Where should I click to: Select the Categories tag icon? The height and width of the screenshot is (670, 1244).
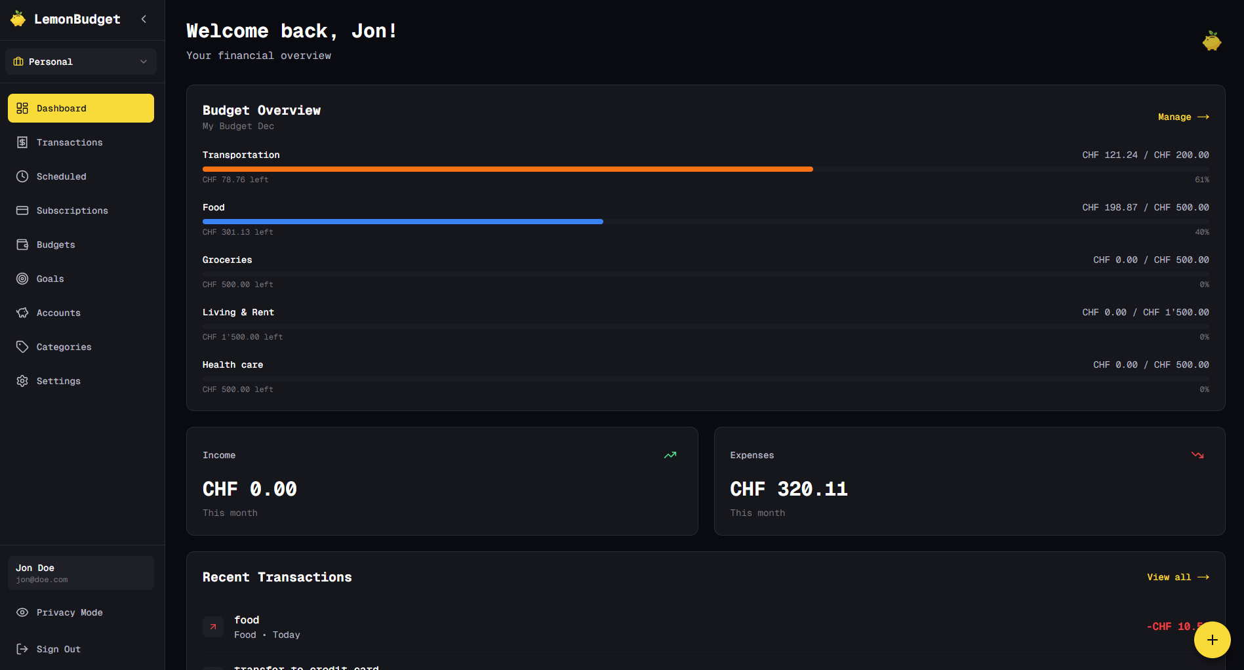coord(22,347)
